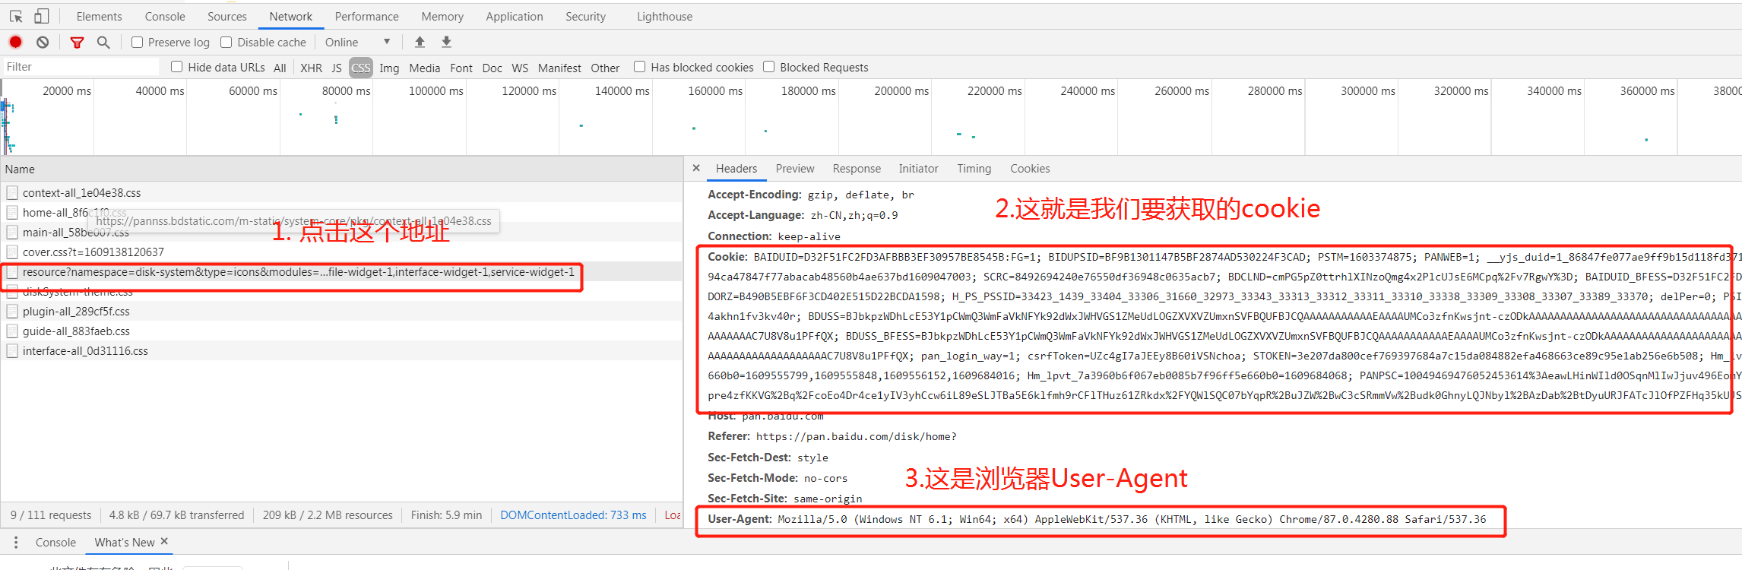Filter requests by XHR
The image size is (1742, 570).
(x=311, y=68)
